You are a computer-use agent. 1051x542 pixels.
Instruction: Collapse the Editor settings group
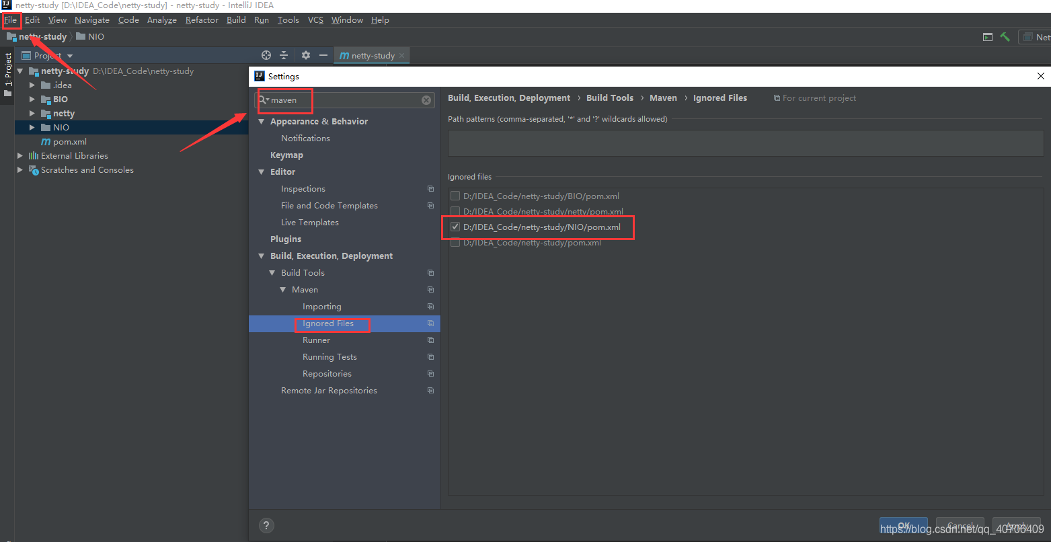coord(262,172)
